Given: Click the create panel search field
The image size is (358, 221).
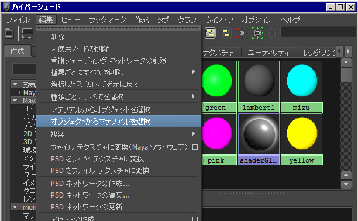Looking at the screenshot, I should pos(24,69).
